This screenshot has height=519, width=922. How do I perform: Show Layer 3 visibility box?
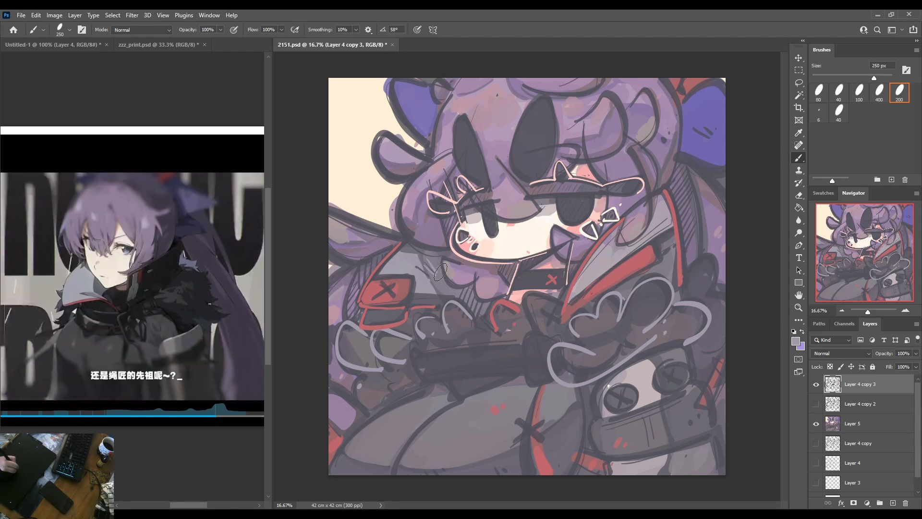(x=816, y=483)
